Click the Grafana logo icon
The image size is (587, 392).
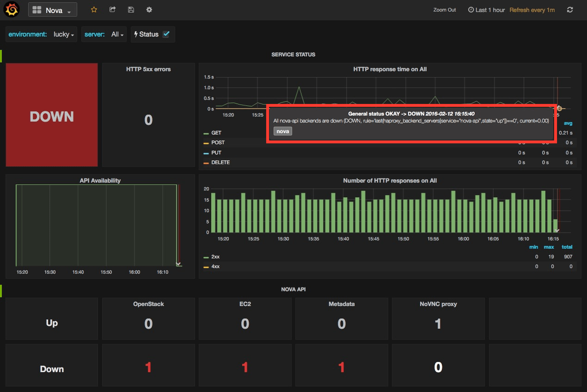(x=11, y=9)
